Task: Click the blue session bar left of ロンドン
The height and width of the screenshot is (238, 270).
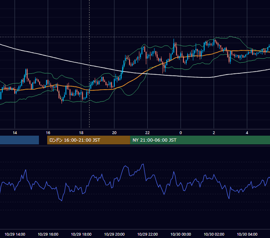Action: coord(19,140)
